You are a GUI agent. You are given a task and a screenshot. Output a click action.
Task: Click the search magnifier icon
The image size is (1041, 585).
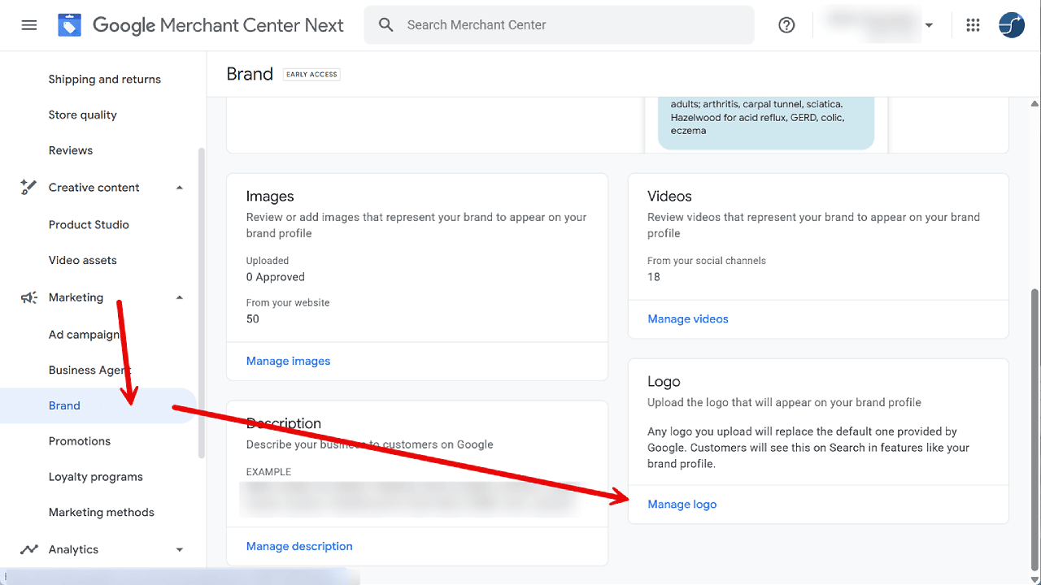point(386,25)
